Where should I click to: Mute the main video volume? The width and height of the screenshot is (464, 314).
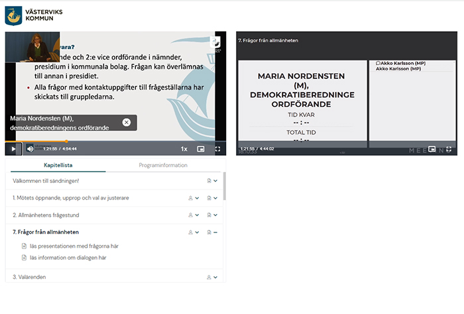pyautogui.click(x=30, y=149)
